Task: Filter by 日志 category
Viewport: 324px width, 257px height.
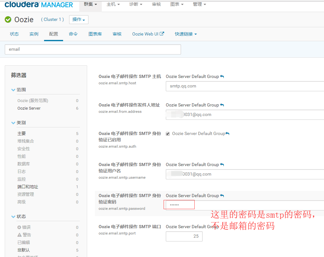Action: click(22, 171)
